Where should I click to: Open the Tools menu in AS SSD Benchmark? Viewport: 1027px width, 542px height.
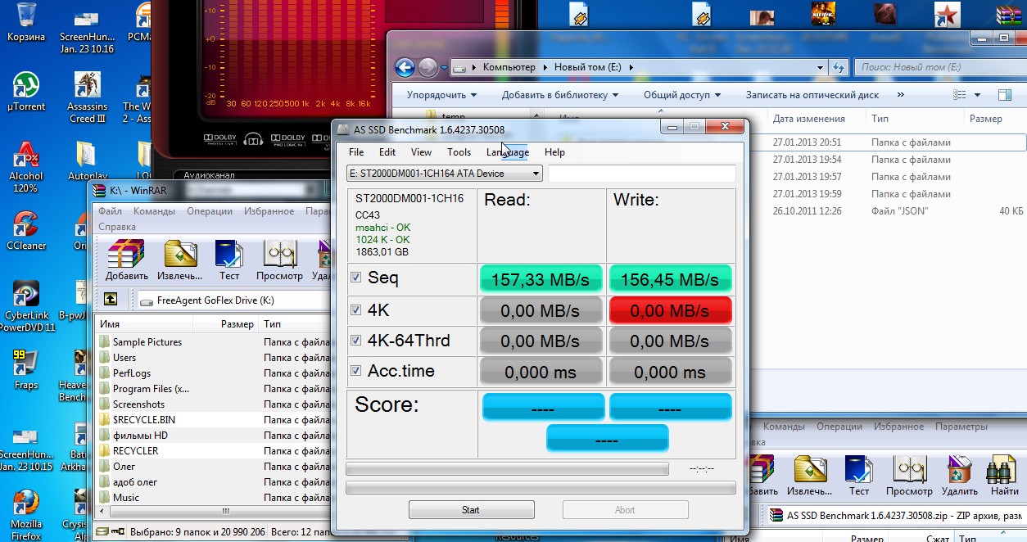[459, 152]
